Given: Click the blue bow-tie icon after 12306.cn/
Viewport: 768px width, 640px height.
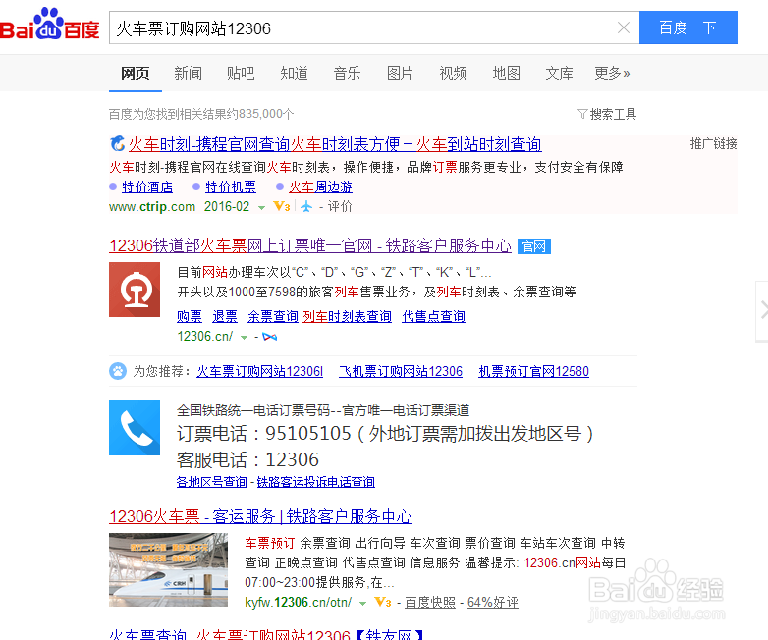Looking at the screenshot, I should tap(270, 337).
